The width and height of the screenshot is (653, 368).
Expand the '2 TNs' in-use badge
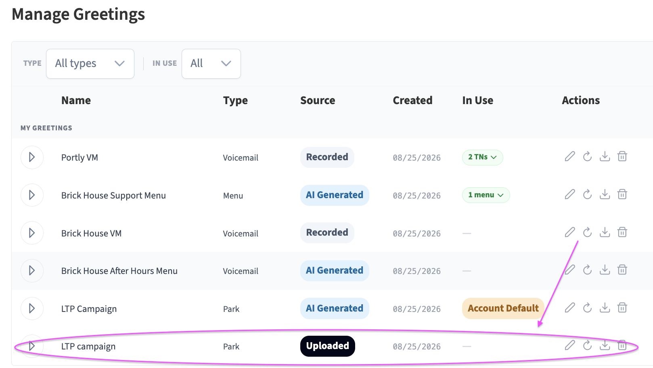[x=482, y=157]
